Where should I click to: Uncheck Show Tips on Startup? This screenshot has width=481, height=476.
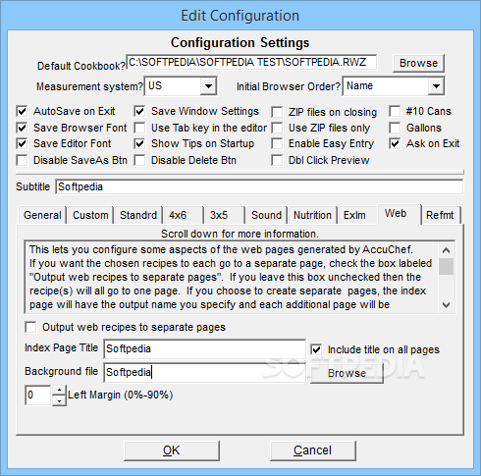pos(139,143)
